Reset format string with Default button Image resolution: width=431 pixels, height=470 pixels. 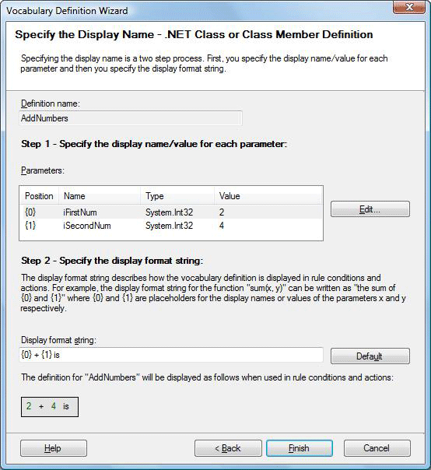click(x=370, y=356)
